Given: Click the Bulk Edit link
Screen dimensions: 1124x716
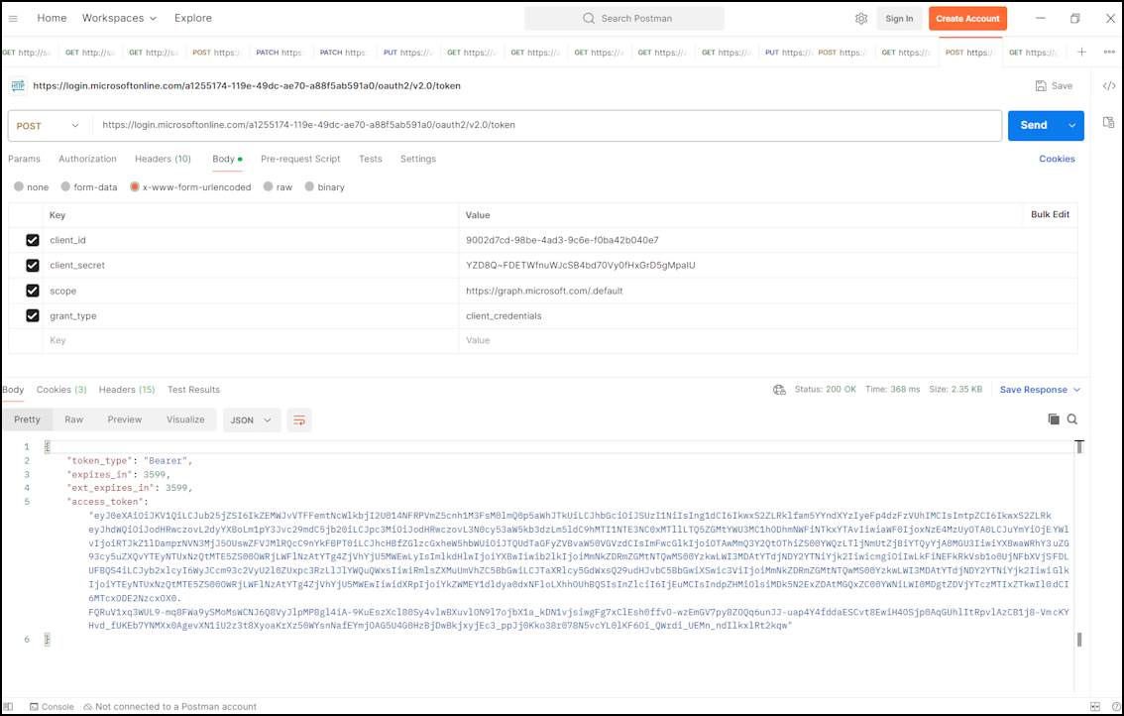Looking at the screenshot, I should pos(1051,214).
